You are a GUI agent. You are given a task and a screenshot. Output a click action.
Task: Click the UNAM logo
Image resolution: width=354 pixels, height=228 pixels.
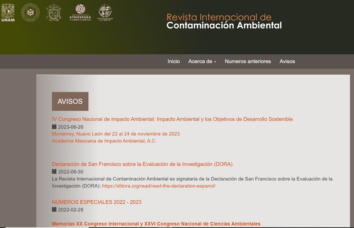tap(8, 13)
